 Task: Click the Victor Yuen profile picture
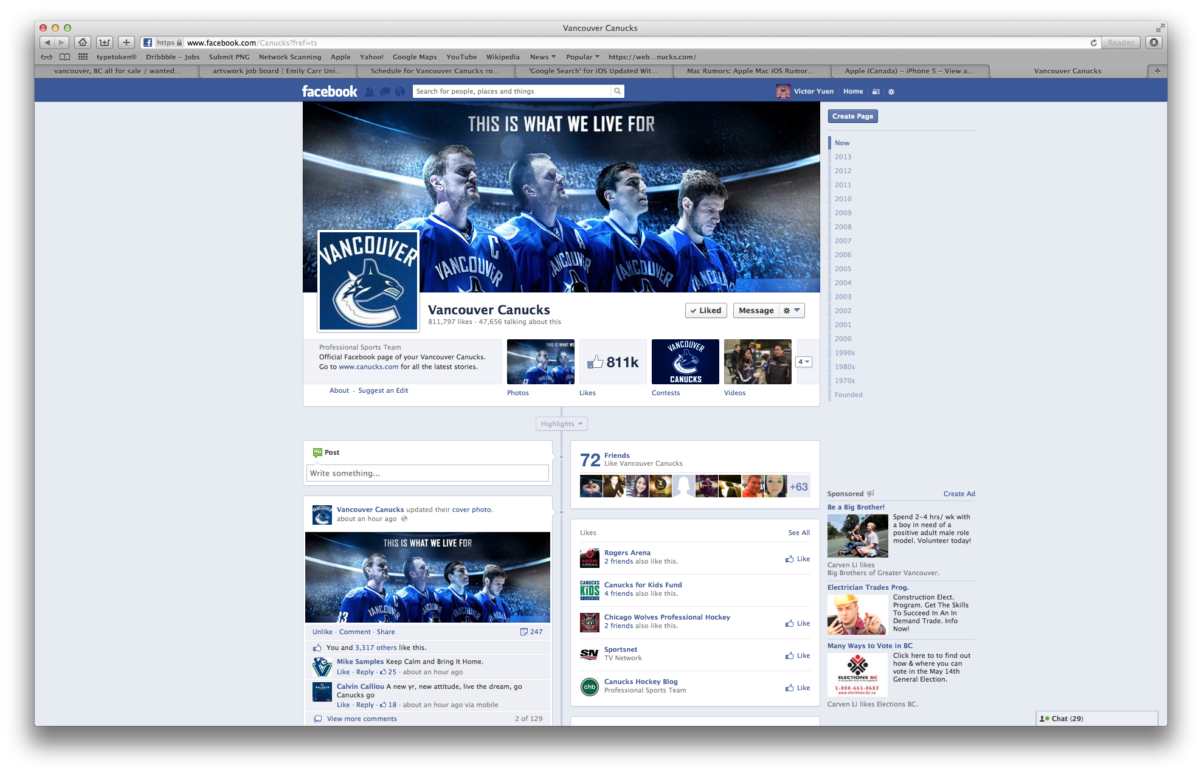pos(783,91)
